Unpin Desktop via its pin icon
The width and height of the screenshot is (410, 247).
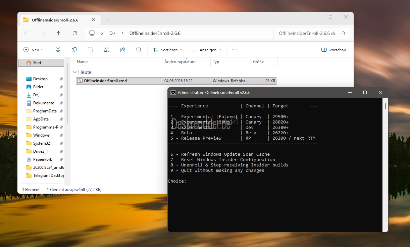click(x=61, y=79)
